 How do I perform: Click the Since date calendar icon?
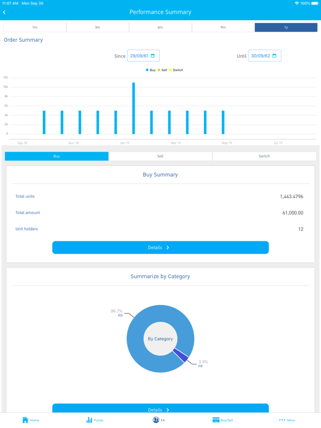click(153, 56)
